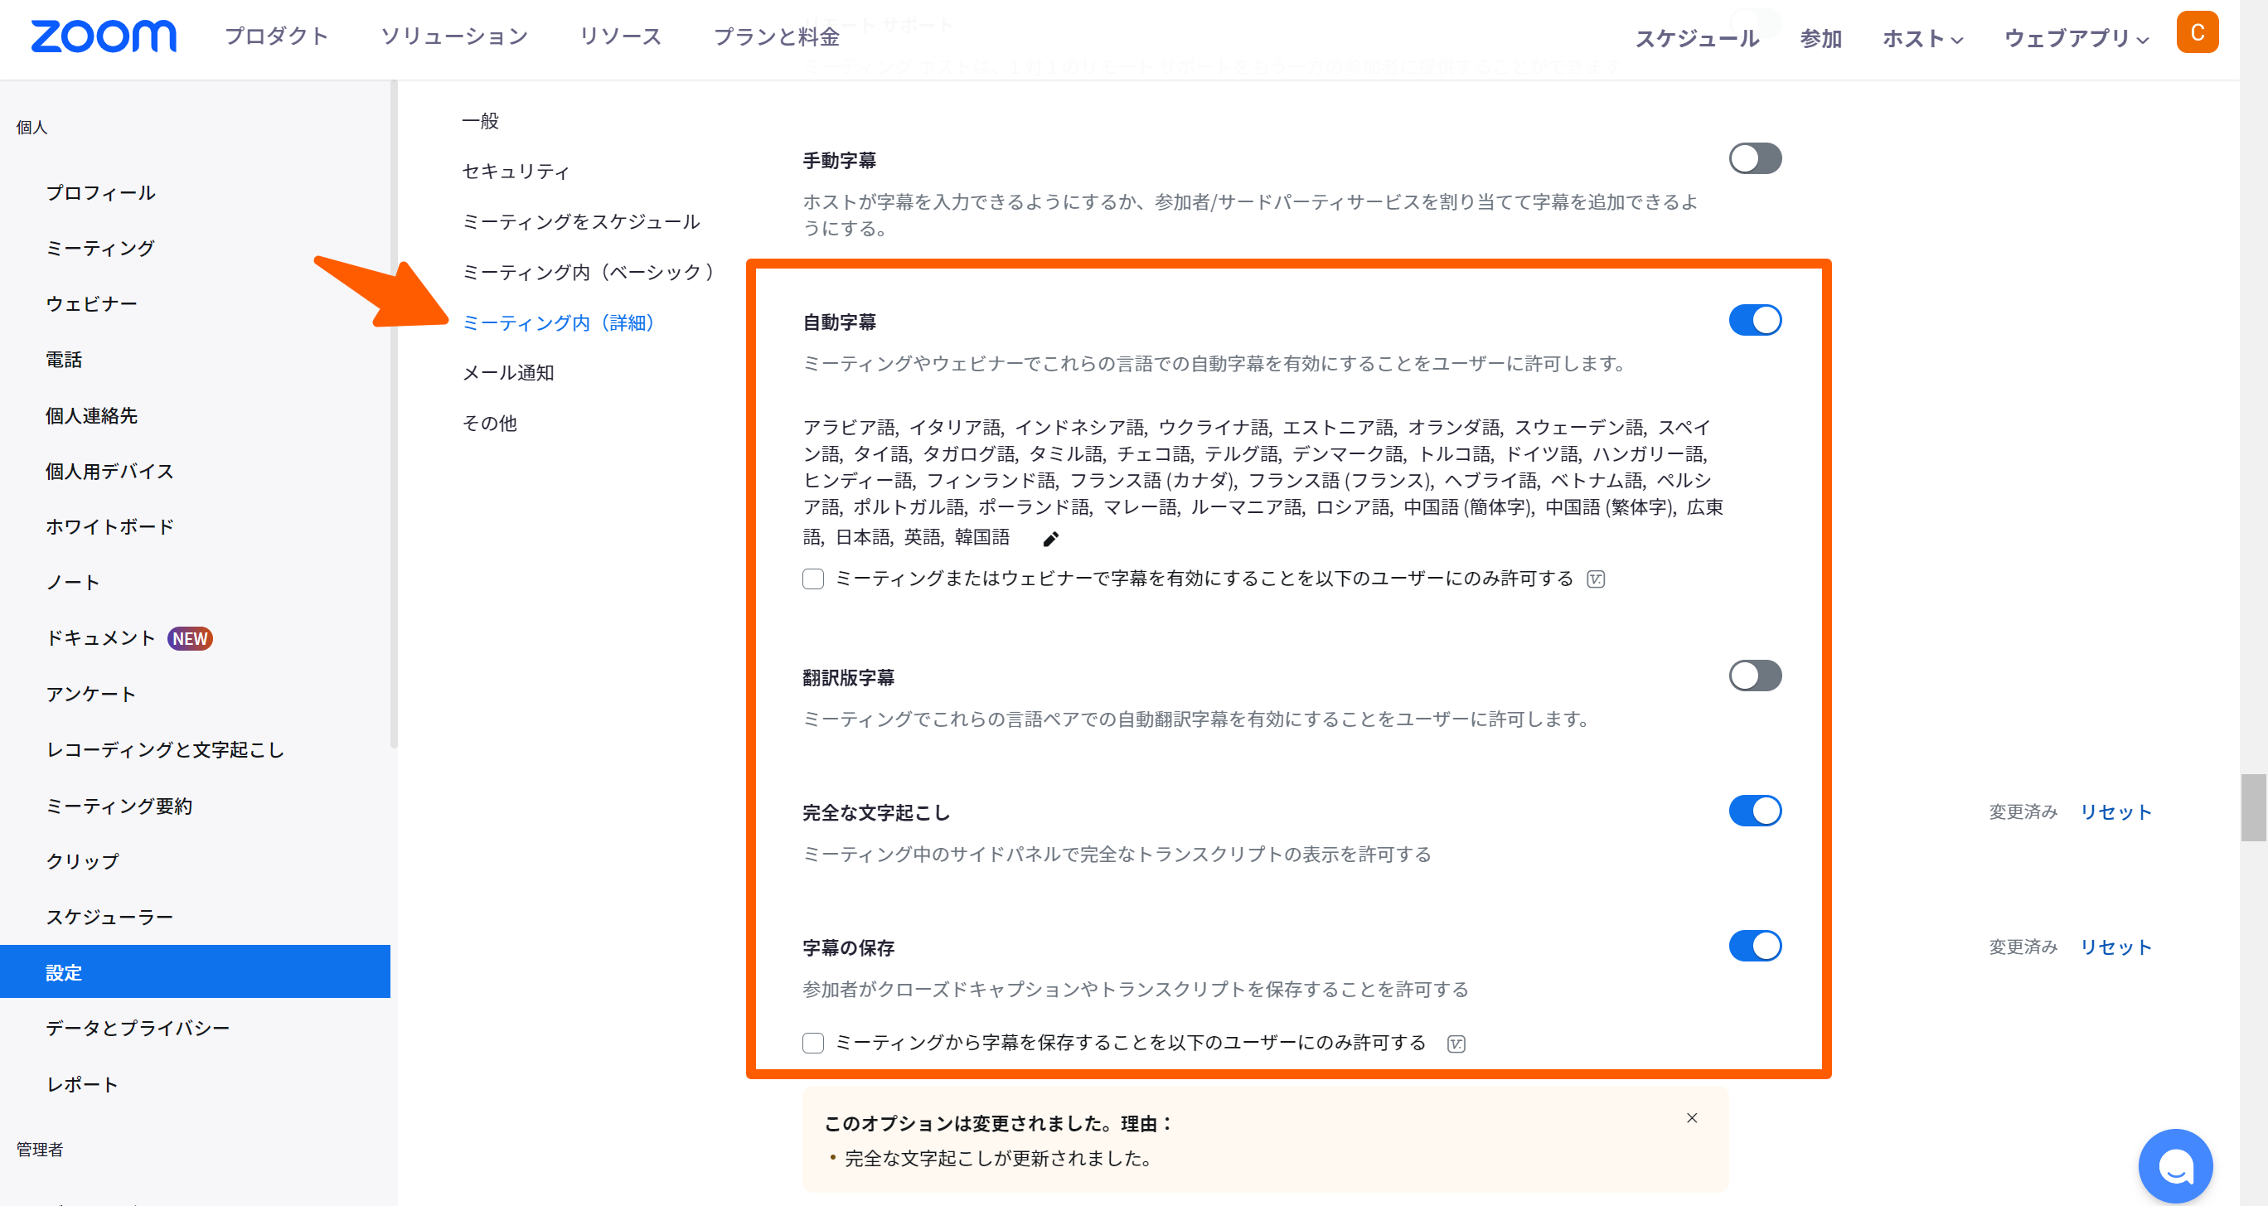Expand the ホスト dropdown menu

(x=1922, y=39)
